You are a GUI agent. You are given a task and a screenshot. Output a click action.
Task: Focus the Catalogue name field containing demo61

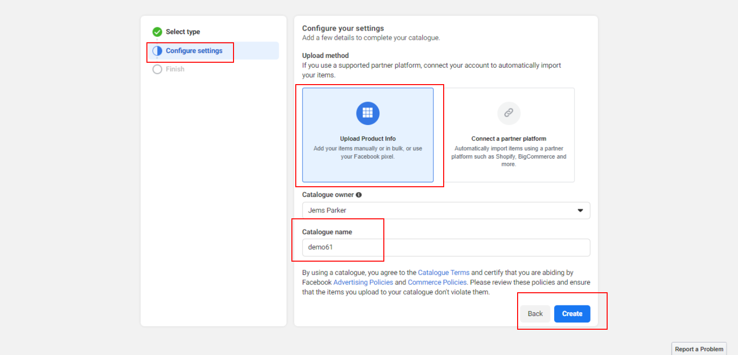(x=446, y=247)
